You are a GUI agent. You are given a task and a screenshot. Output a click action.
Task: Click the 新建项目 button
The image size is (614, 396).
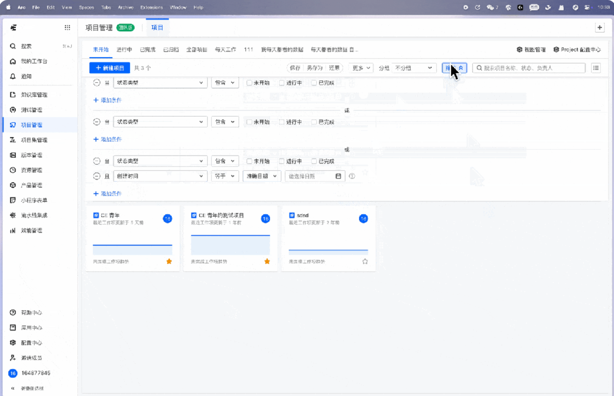110,68
